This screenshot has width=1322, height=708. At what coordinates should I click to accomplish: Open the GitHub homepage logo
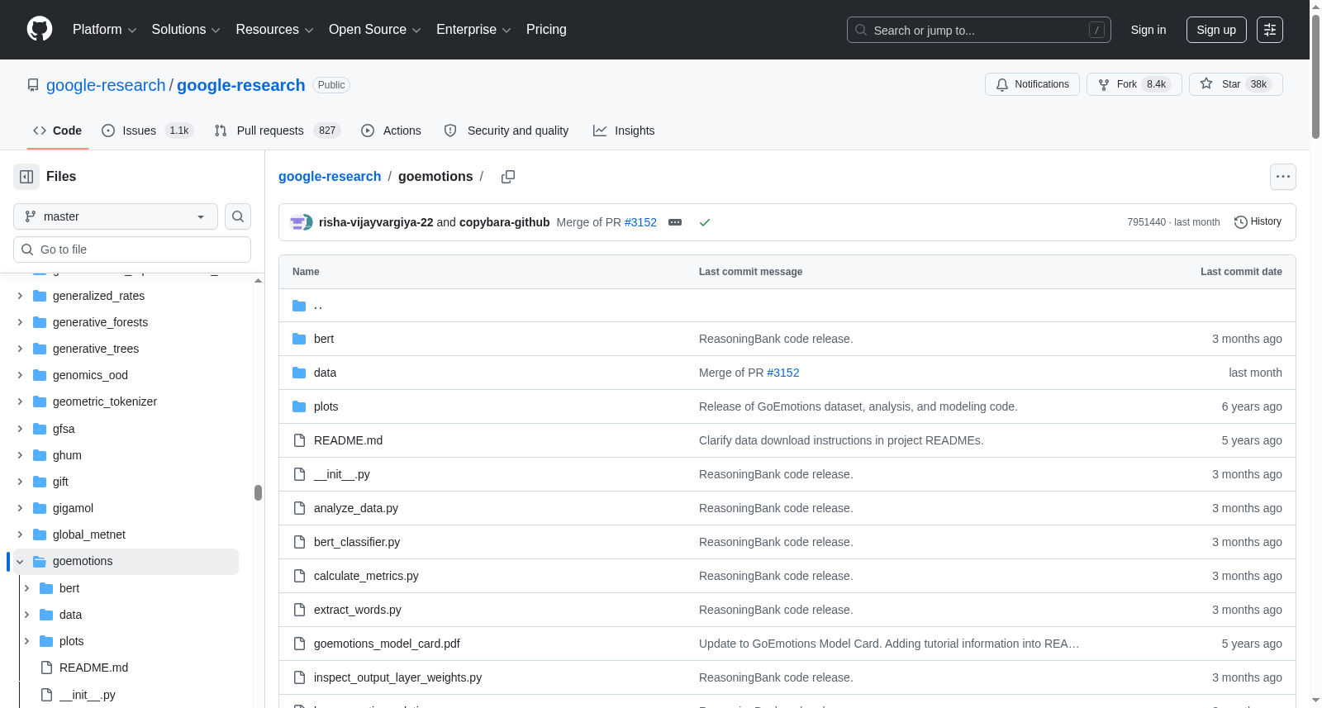[40, 30]
